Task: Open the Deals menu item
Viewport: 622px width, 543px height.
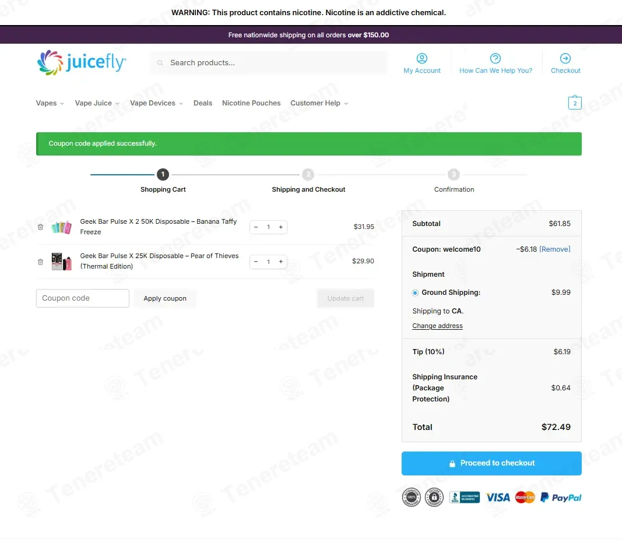Action: (203, 103)
